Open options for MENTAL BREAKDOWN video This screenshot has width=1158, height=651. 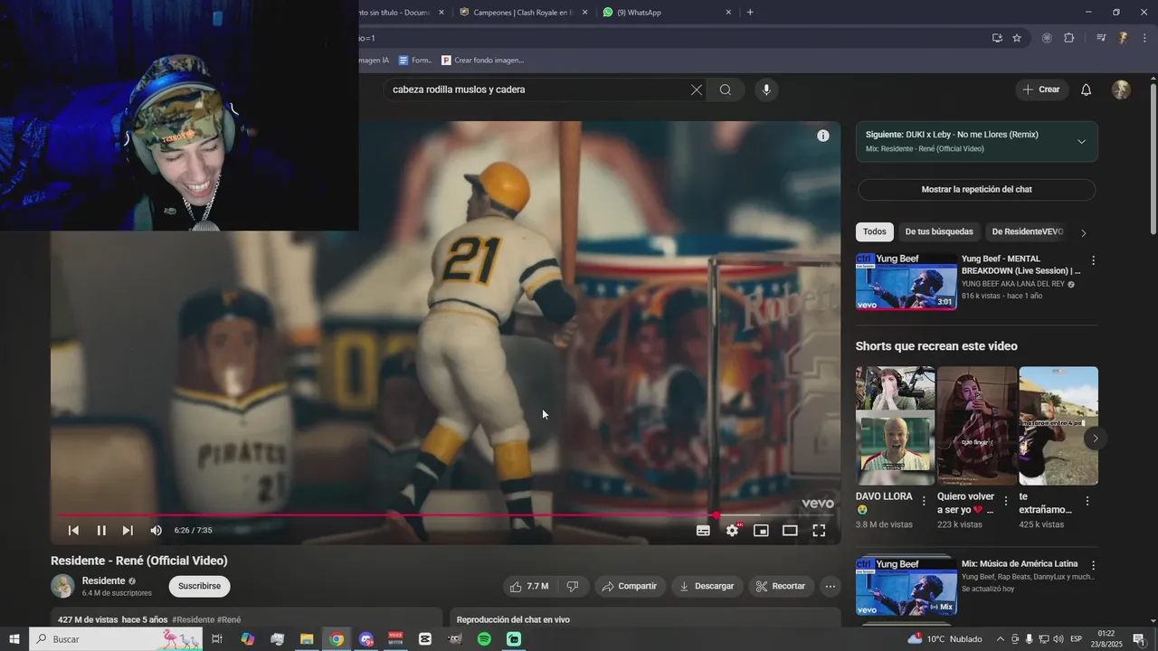point(1093,260)
